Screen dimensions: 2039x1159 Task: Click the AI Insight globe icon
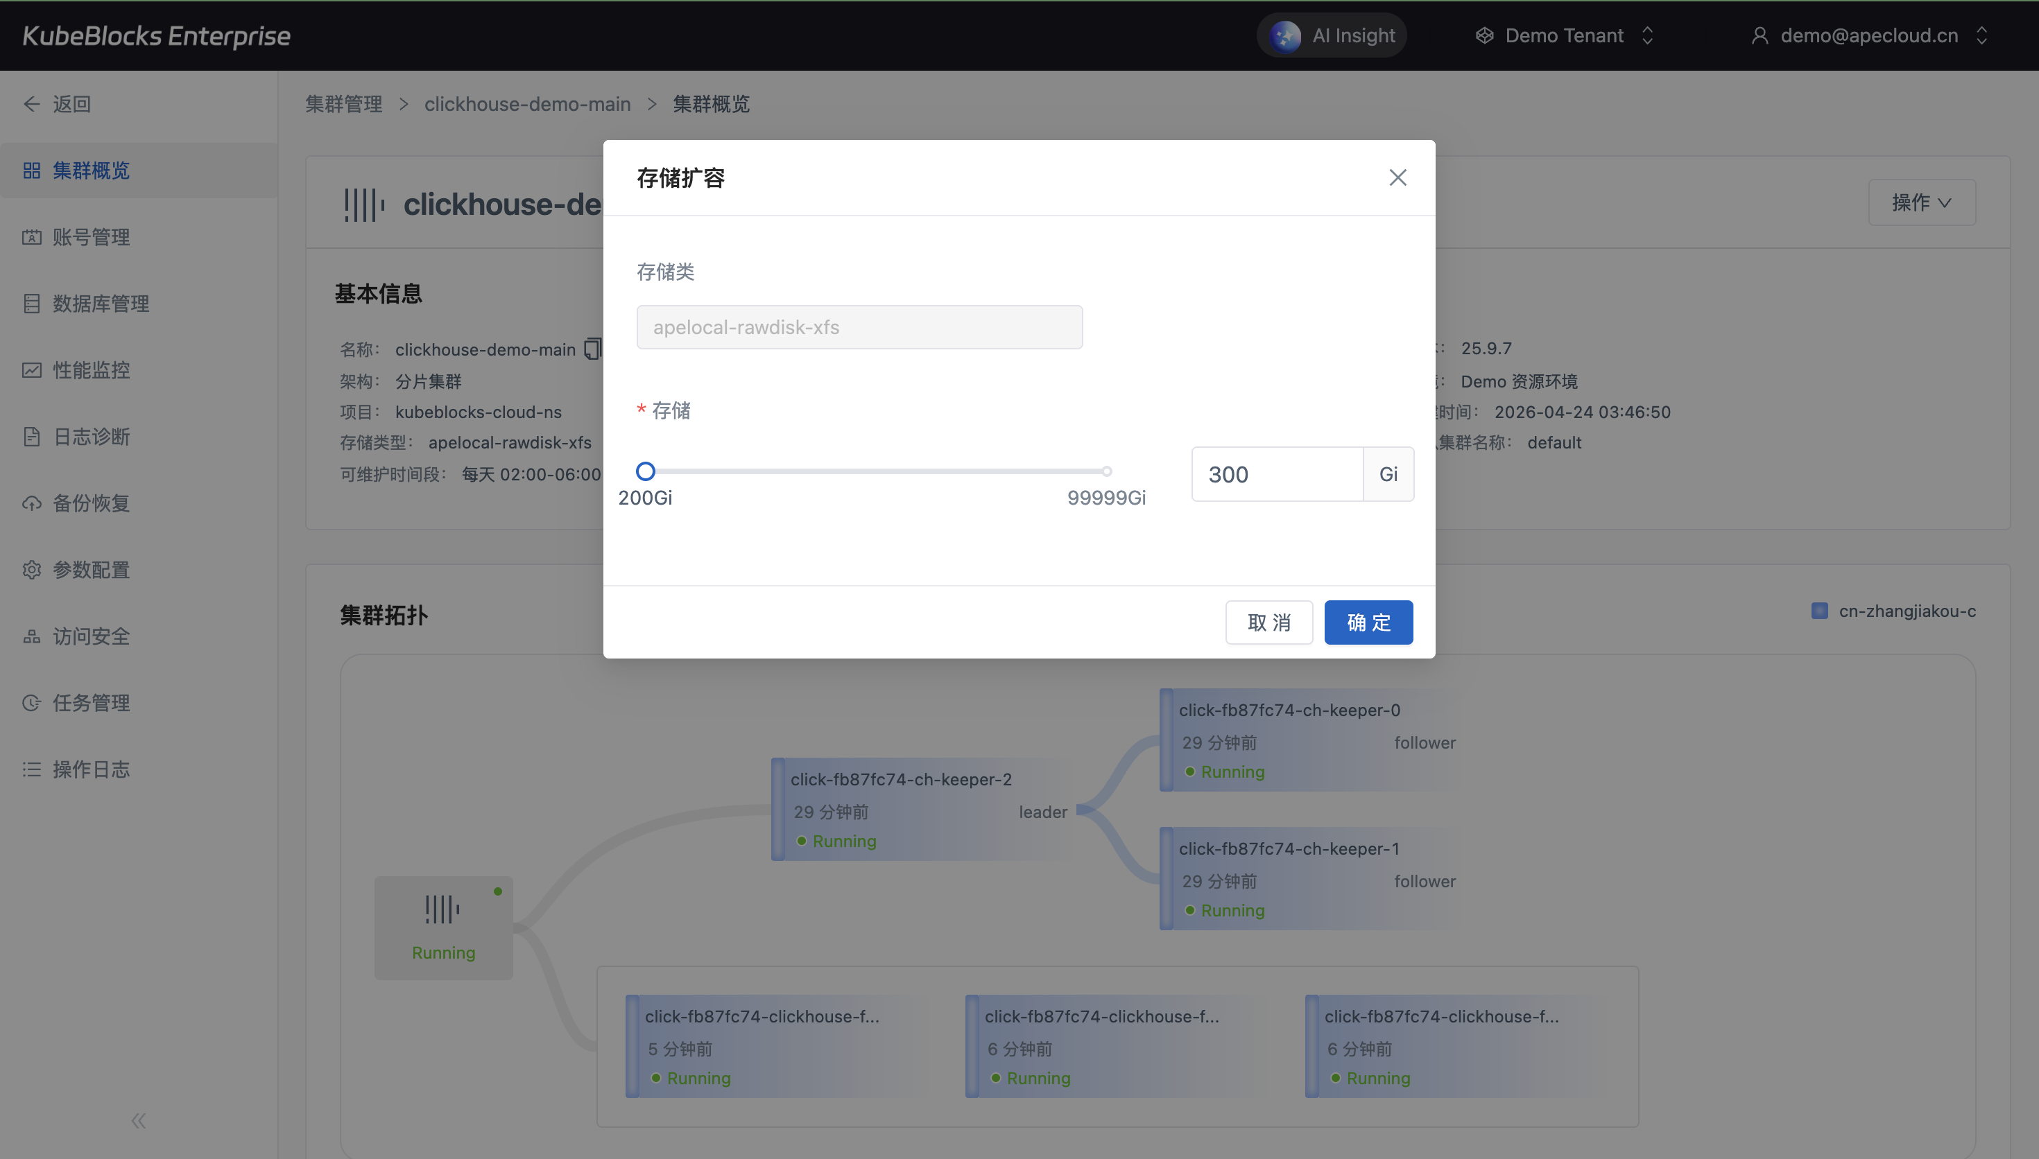point(1285,36)
